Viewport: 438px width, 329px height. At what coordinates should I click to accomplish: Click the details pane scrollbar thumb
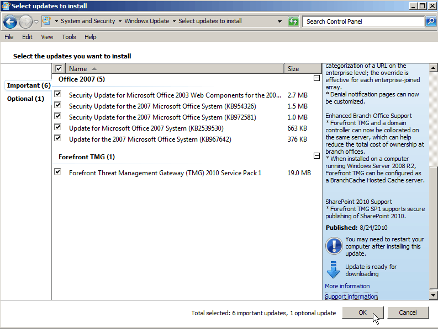(x=433, y=228)
